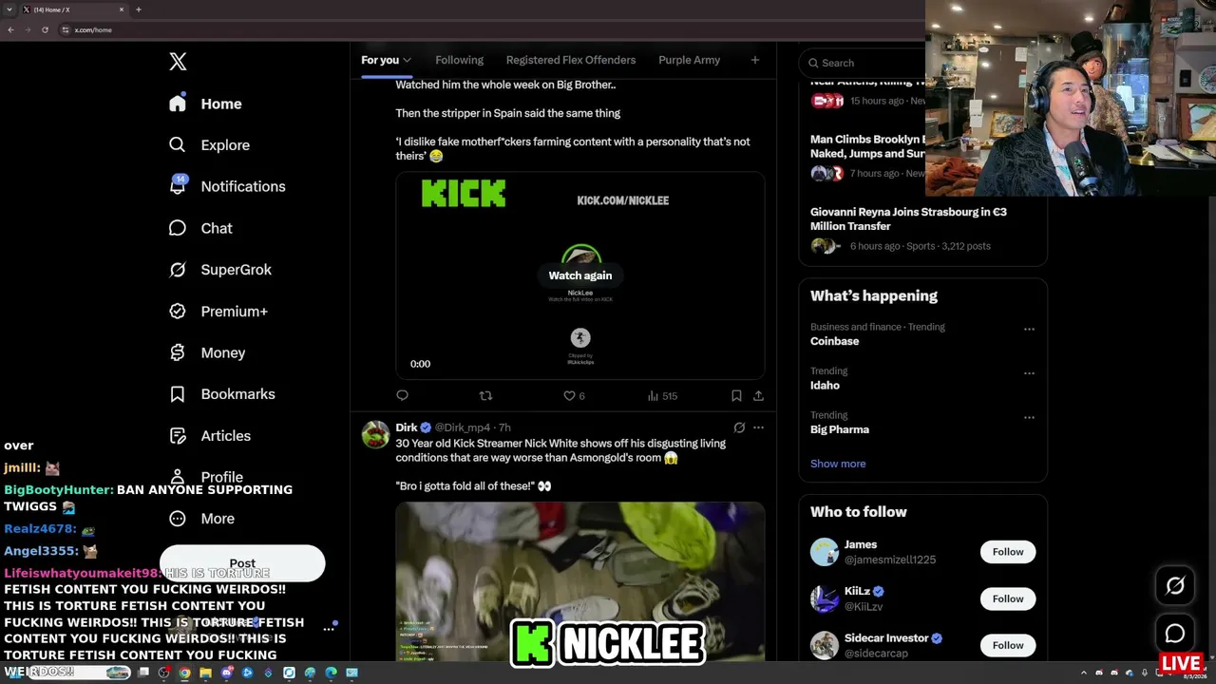
Task: Click the SuperGrok sidebar icon
Action: pos(178,270)
